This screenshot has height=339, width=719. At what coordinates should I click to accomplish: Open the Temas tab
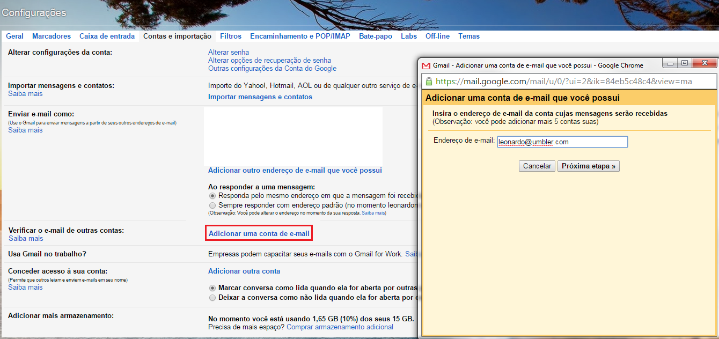pos(468,36)
